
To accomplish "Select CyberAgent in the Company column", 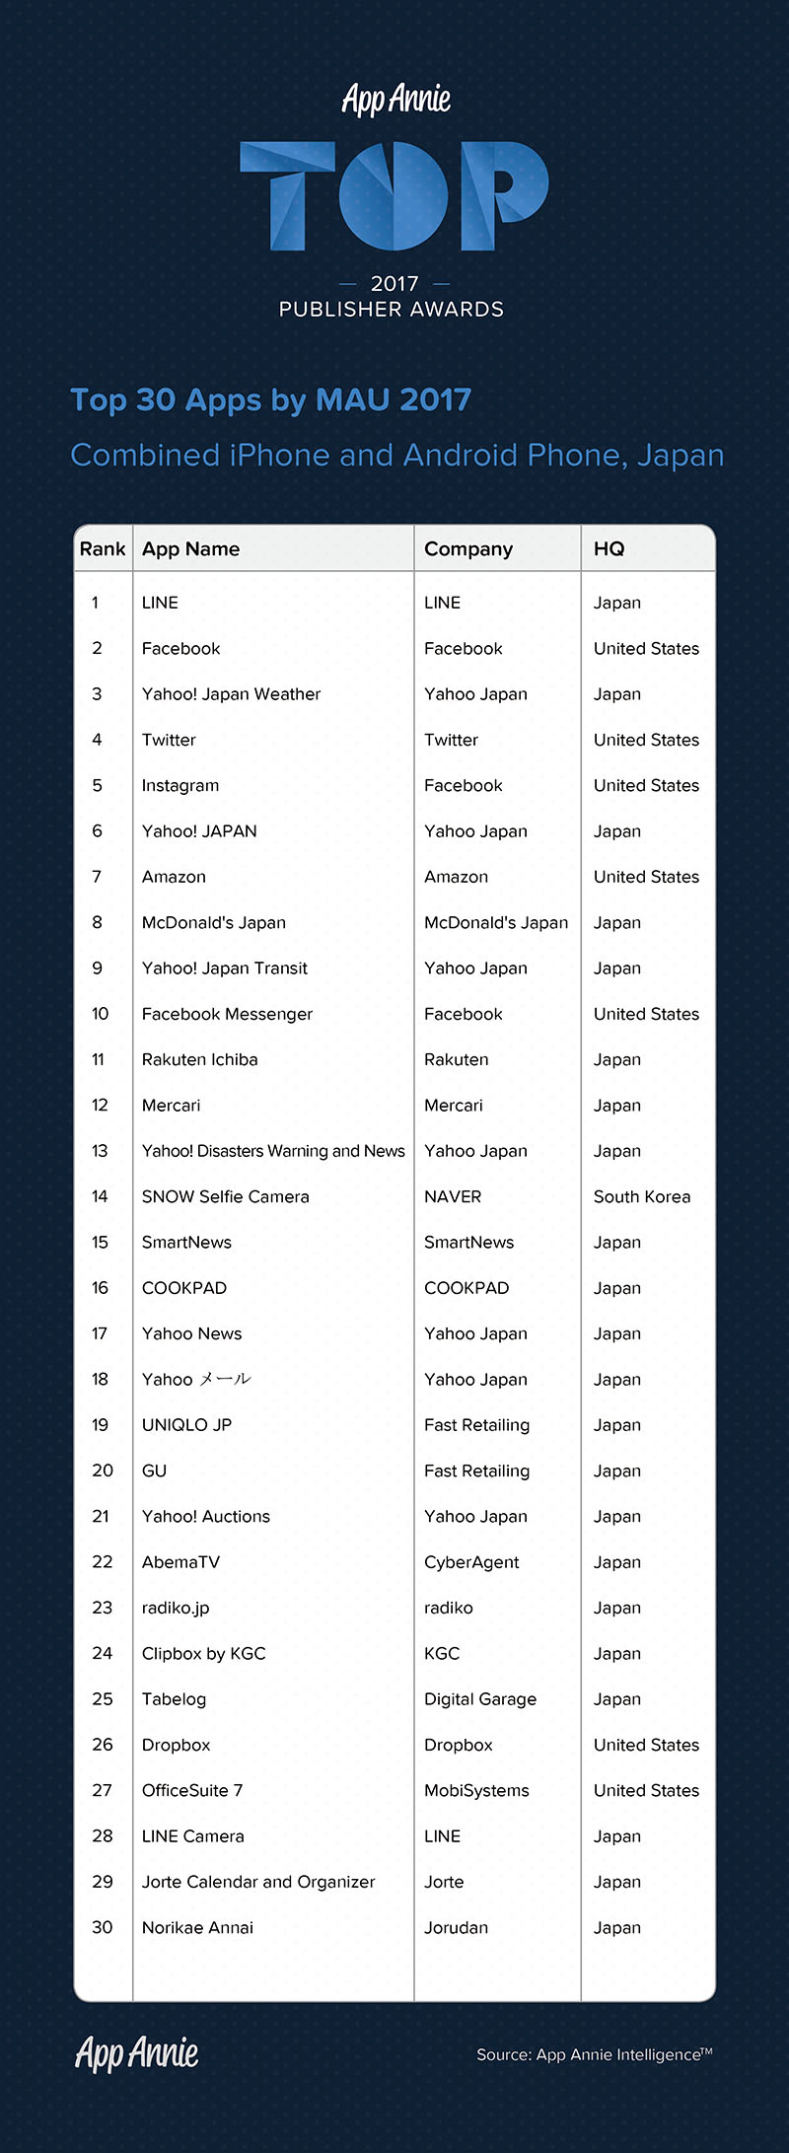I will pos(471,1562).
